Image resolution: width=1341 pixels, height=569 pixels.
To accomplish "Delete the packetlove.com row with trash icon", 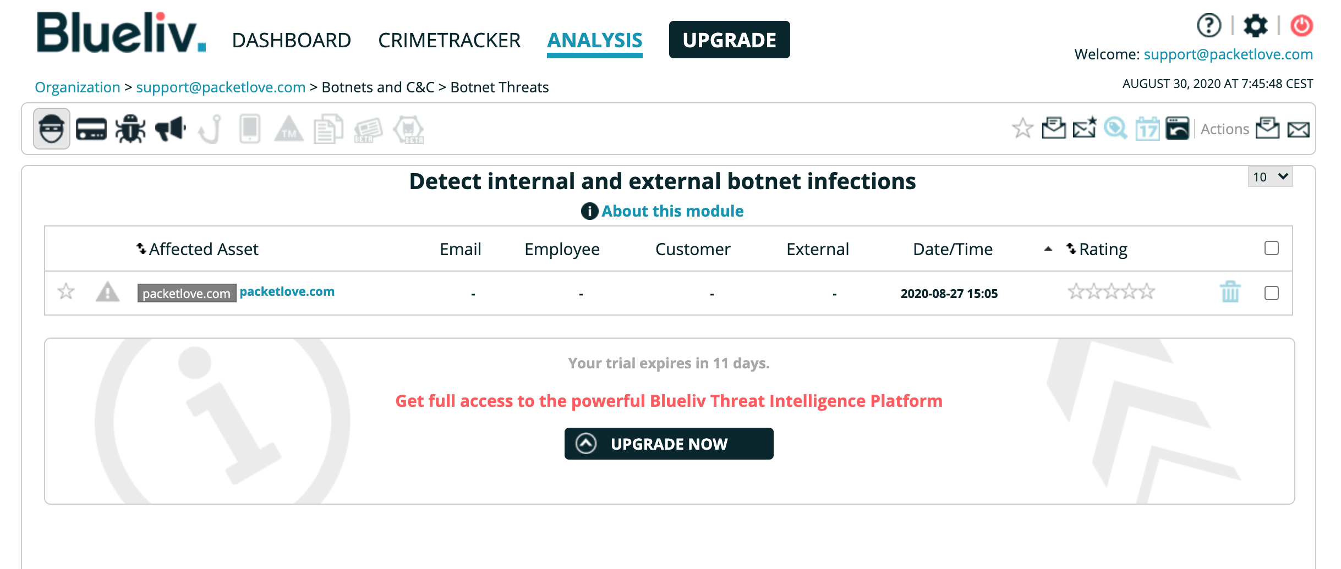I will click(x=1230, y=292).
